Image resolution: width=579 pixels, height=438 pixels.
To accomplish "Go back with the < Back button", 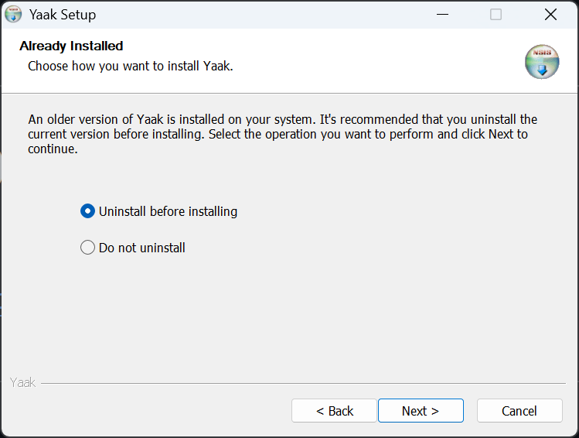I will click(x=334, y=411).
